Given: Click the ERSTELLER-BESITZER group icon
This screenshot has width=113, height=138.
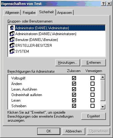Looking at the screenshot, I should pos(12,45).
